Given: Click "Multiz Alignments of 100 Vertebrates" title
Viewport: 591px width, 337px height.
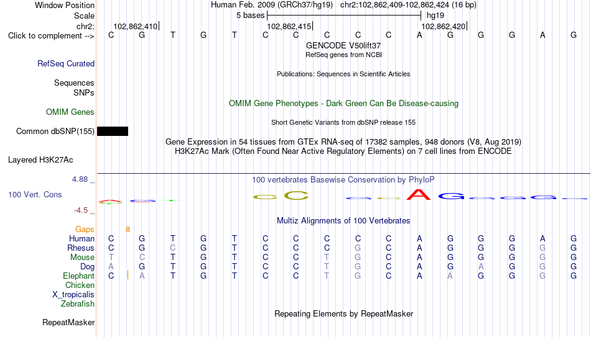Looking at the screenshot, I should tap(343, 221).
